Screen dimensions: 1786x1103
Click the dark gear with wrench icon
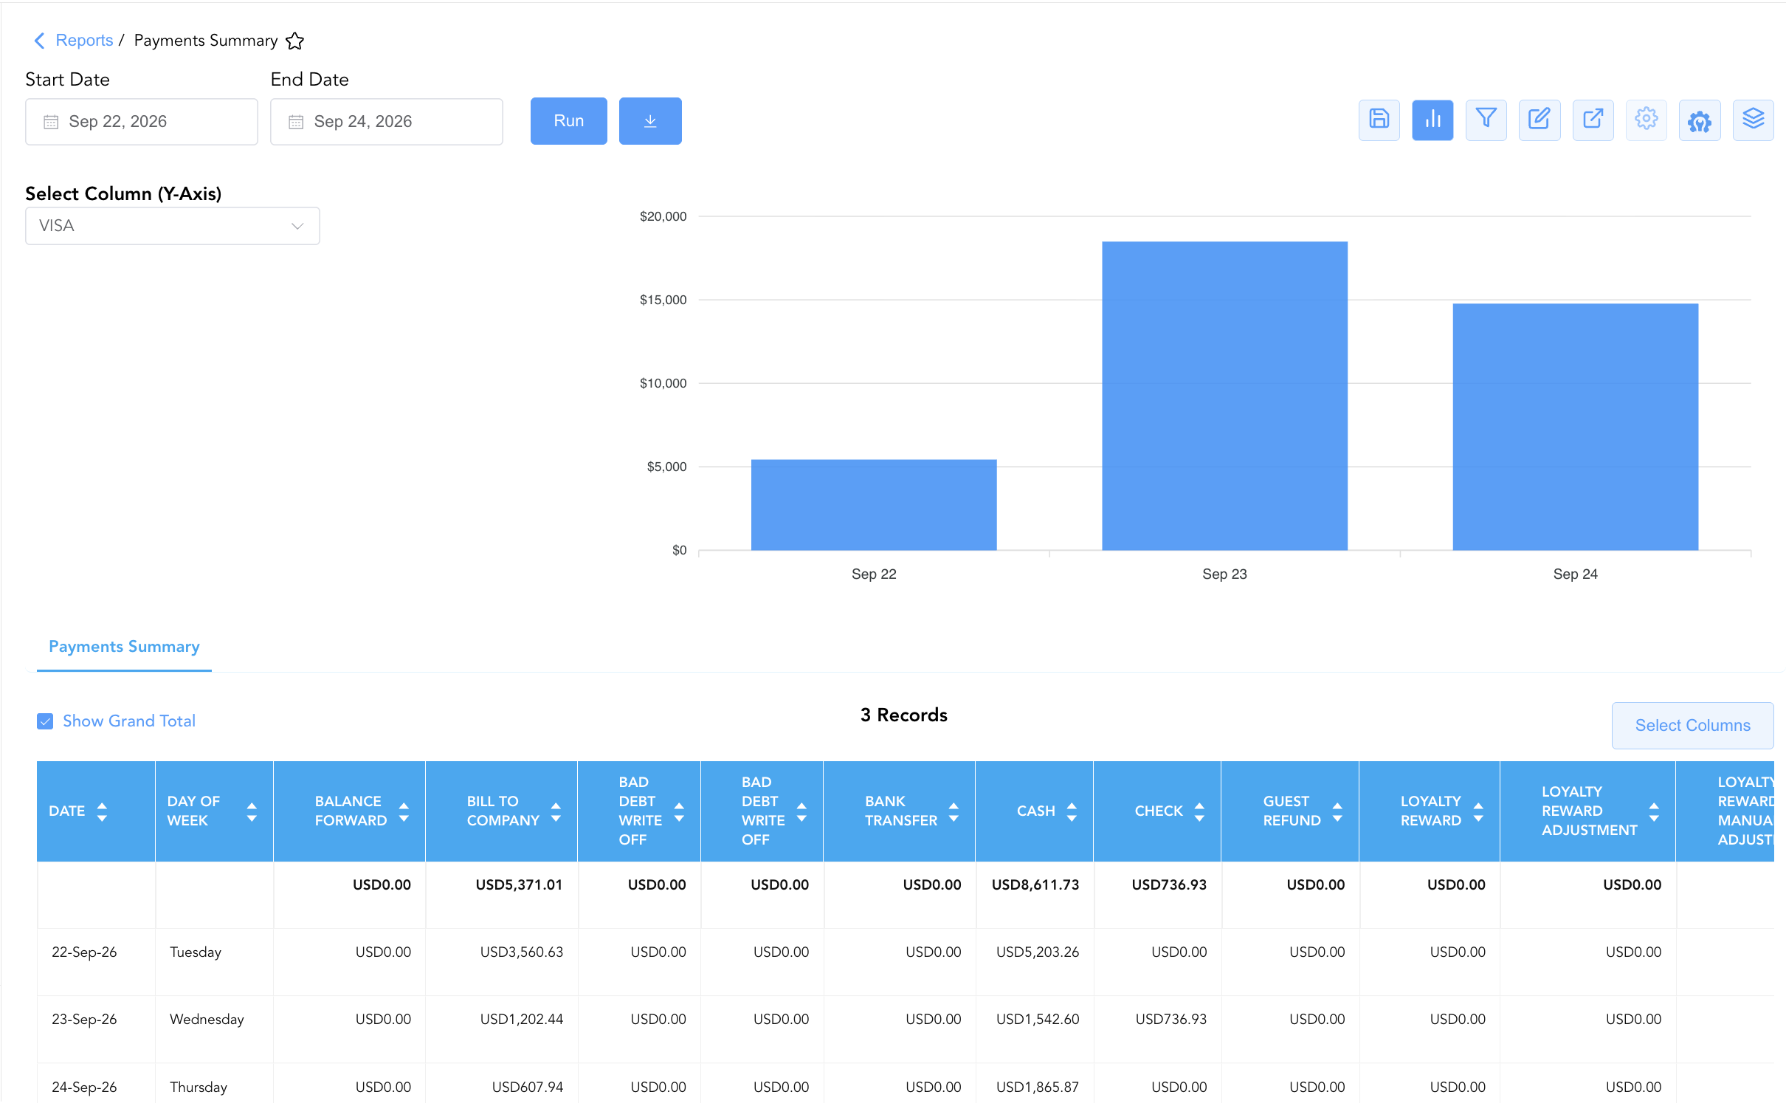click(x=1700, y=120)
